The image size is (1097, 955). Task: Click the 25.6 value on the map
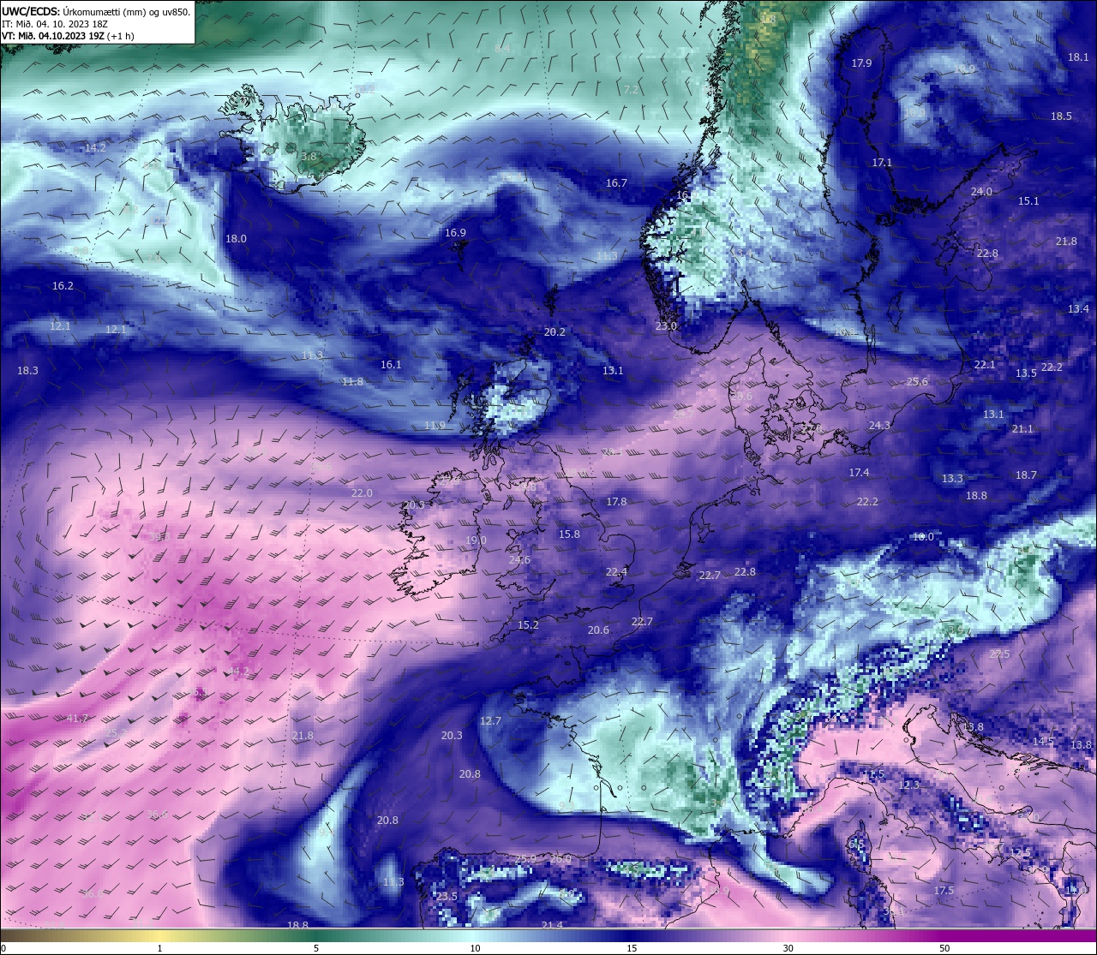(x=917, y=382)
